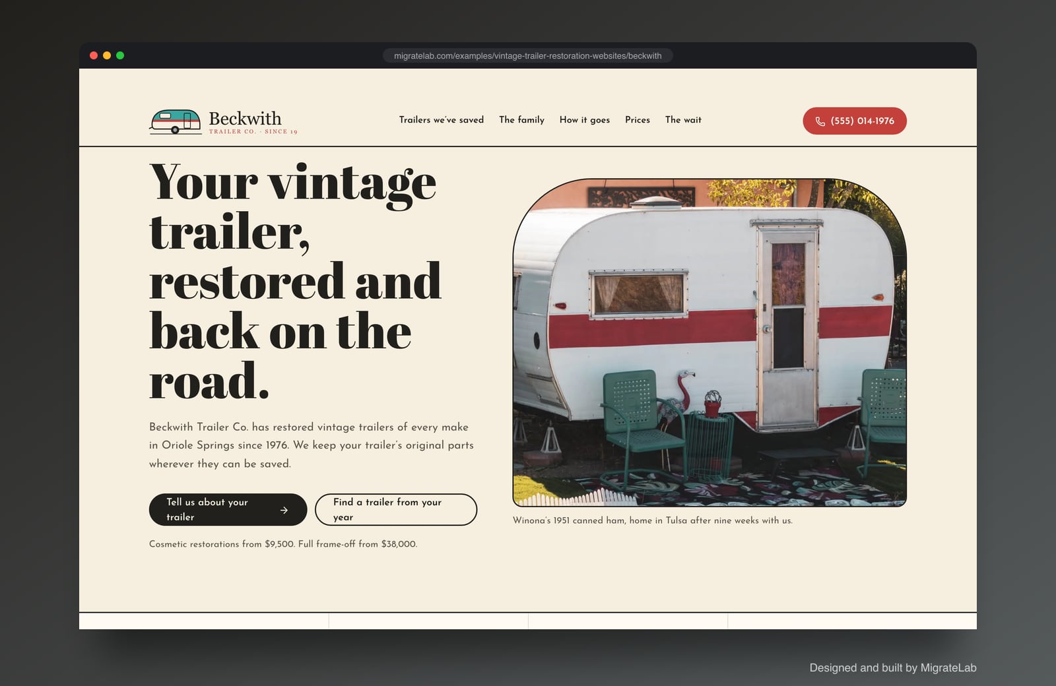This screenshot has width=1056, height=686.
Task: Go to The family page
Action: click(521, 120)
